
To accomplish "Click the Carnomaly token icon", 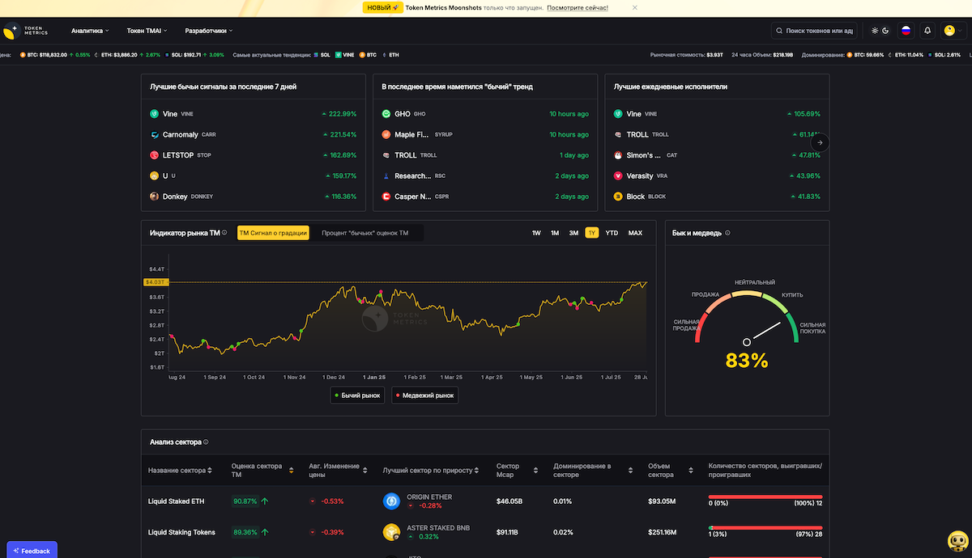I will pos(155,135).
